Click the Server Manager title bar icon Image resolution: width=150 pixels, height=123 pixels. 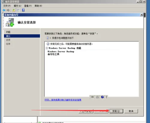(3, 2)
